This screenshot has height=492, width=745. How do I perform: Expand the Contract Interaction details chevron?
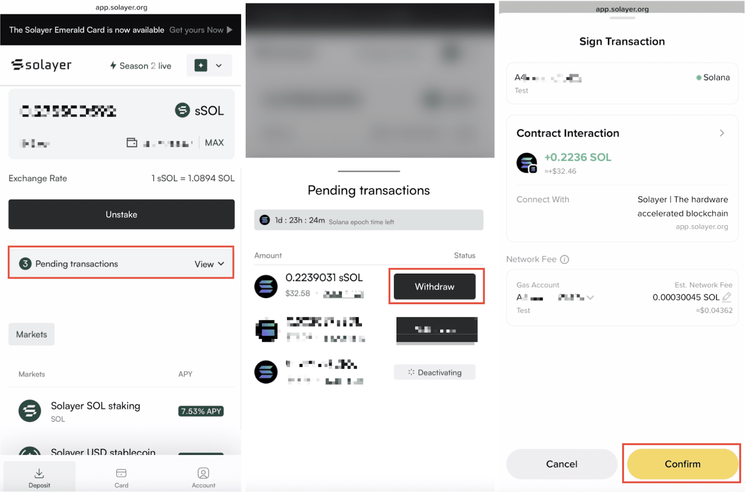(721, 133)
